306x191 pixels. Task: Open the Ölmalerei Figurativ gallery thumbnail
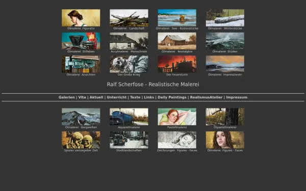click(x=81, y=18)
